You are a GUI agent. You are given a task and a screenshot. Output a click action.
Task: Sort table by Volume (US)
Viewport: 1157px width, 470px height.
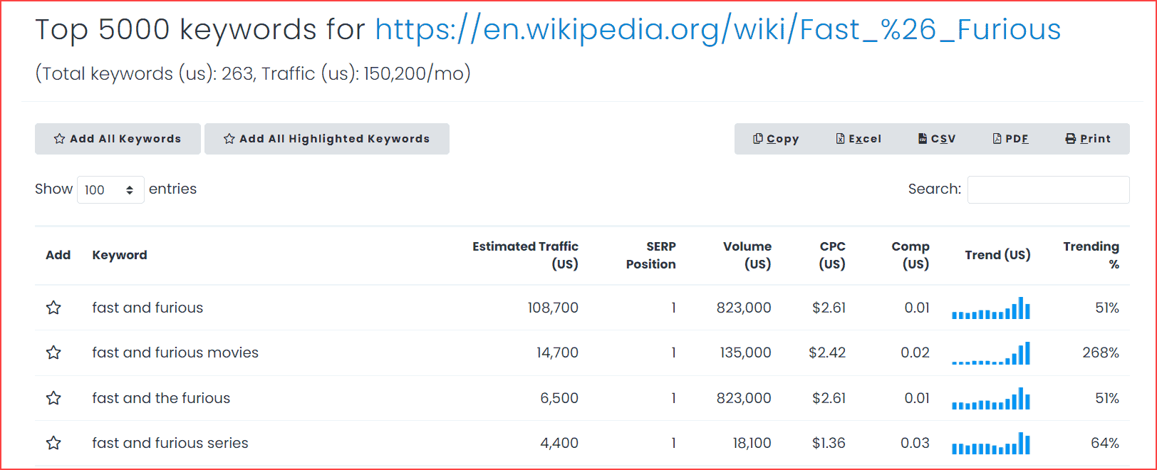pyautogui.click(x=747, y=255)
